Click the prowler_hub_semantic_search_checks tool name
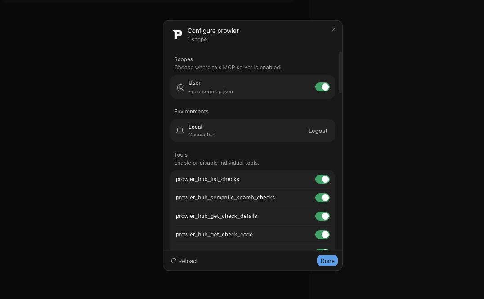Viewport: 484px width, 299px height. click(225, 198)
